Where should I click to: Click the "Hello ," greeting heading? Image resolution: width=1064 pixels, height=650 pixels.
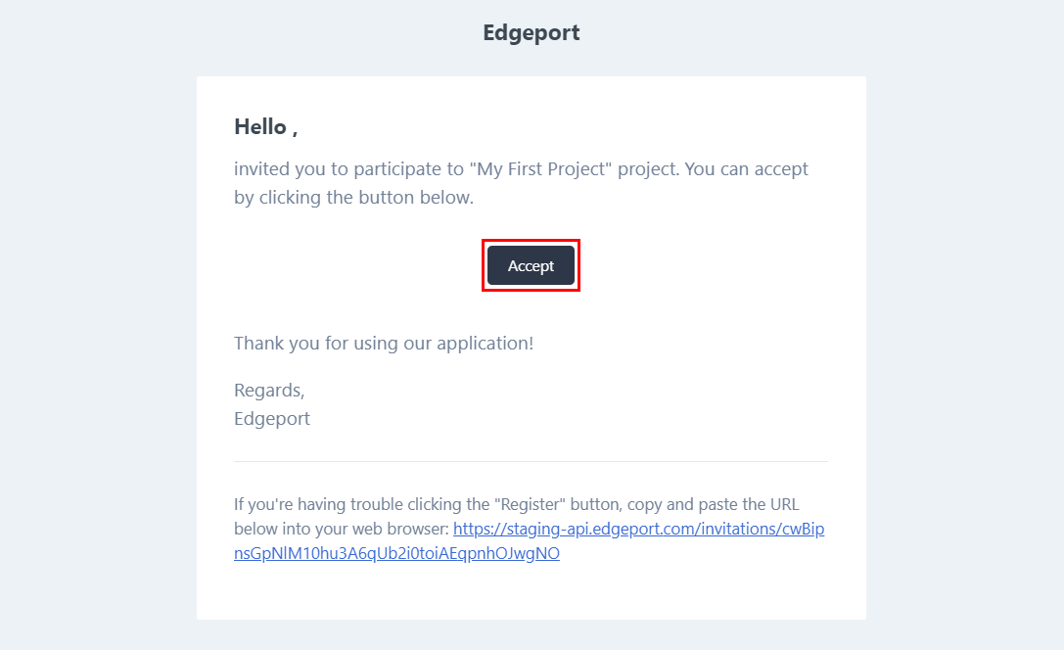coord(265,126)
